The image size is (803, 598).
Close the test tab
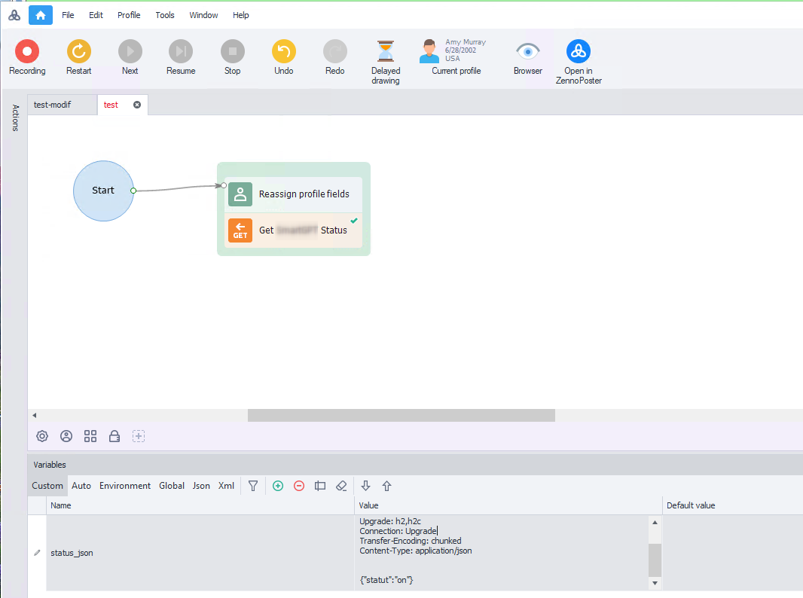point(137,105)
